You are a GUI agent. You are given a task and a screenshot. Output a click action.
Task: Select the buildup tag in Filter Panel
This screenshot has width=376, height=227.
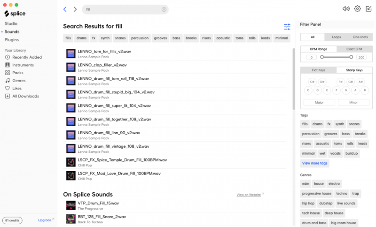(351, 153)
